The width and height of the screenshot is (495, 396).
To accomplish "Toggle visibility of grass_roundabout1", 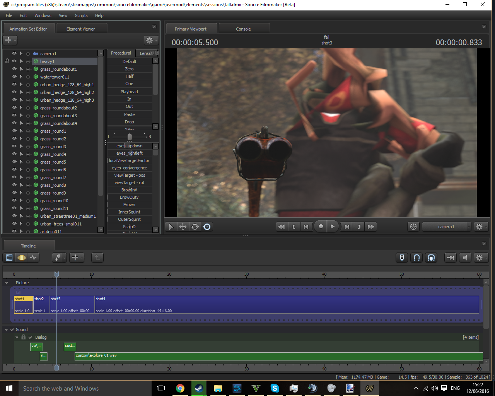I will [x=14, y=69].
